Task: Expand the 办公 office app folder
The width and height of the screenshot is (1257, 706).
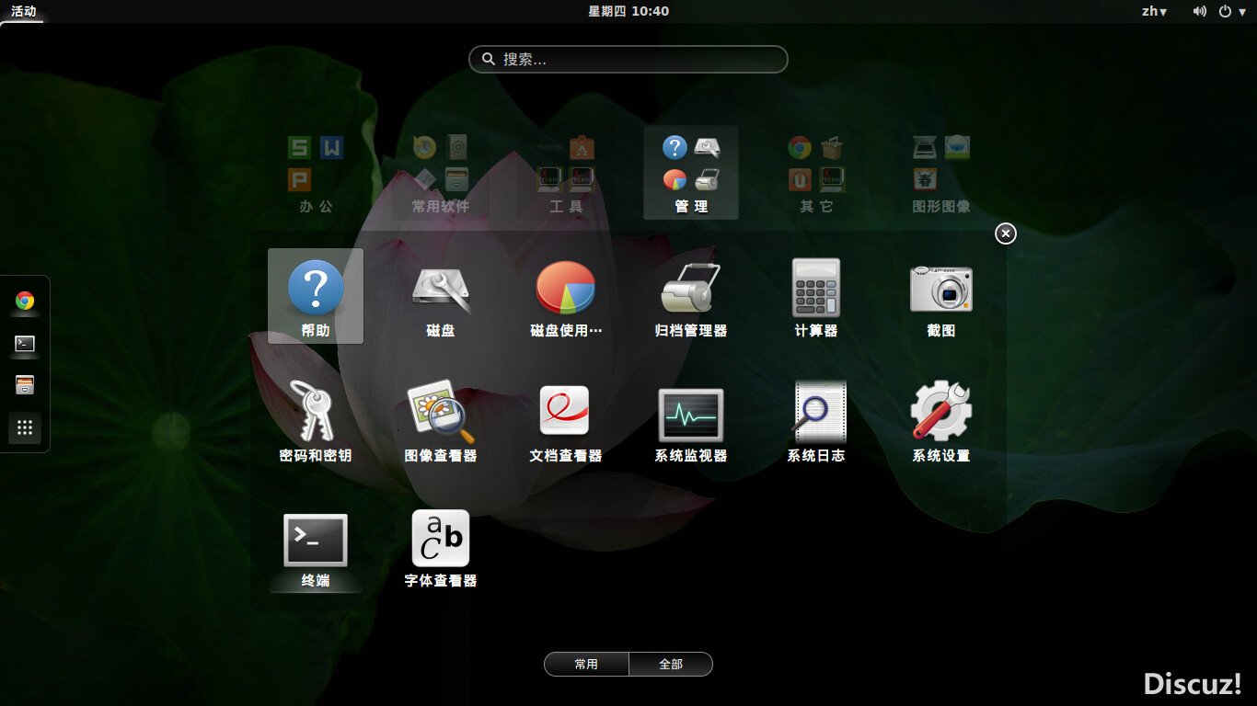Action: pyautogui.click(x=316, y=174)
